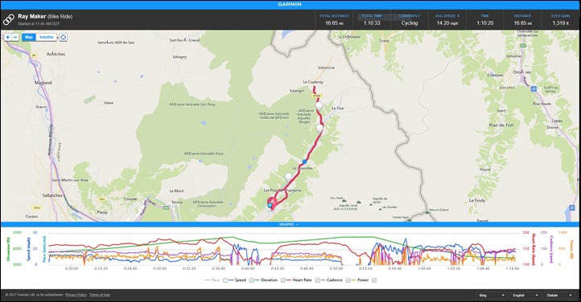
Task: Open the English language dropdown
Action: tap(525, 296)
